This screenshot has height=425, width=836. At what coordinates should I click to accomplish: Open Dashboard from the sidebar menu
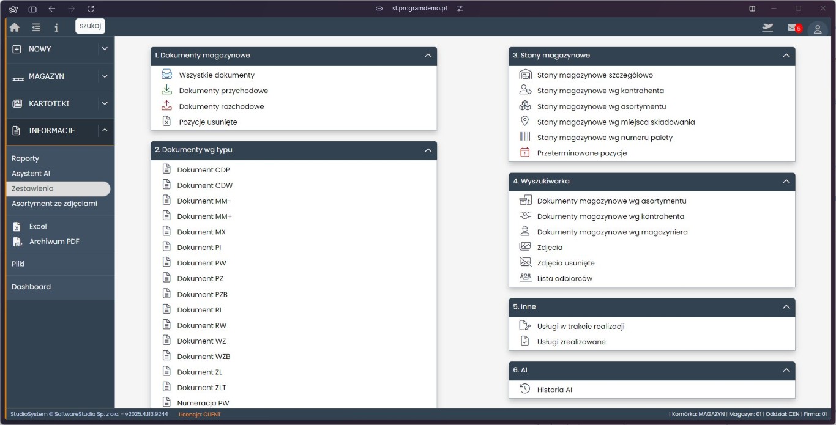31,287
